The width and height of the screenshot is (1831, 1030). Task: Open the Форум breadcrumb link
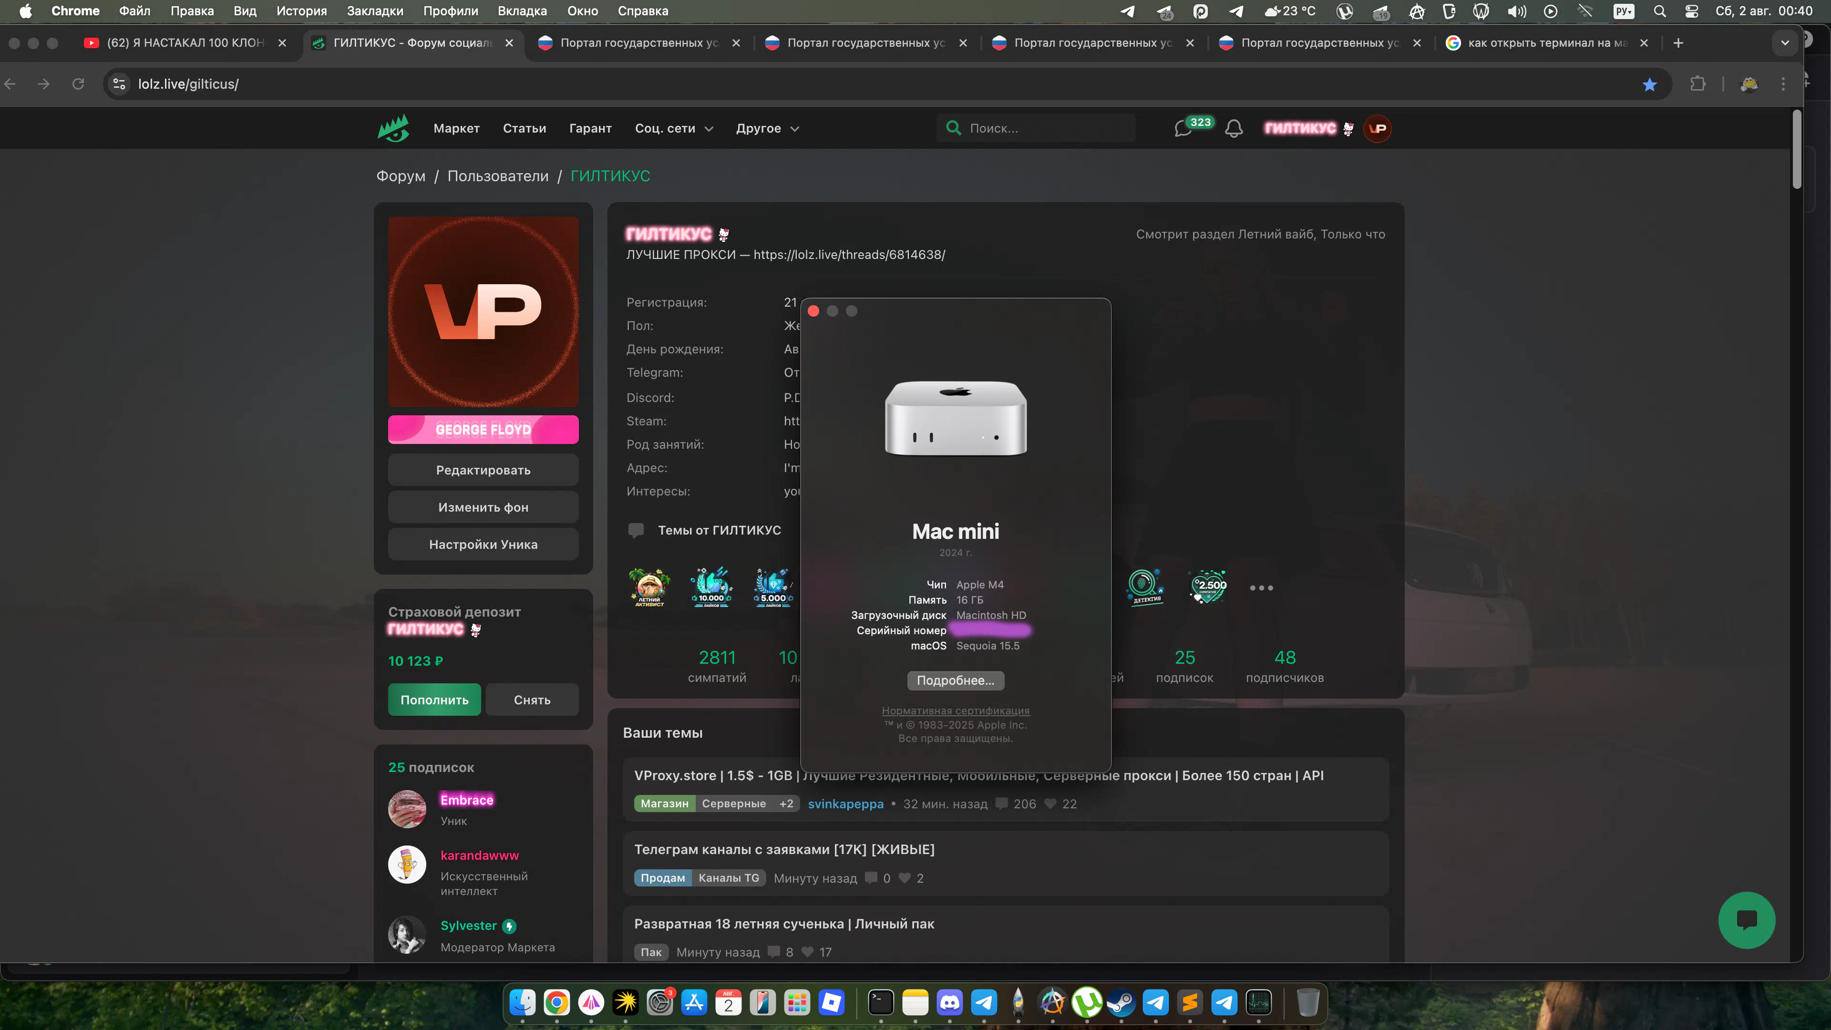point(401,175)
